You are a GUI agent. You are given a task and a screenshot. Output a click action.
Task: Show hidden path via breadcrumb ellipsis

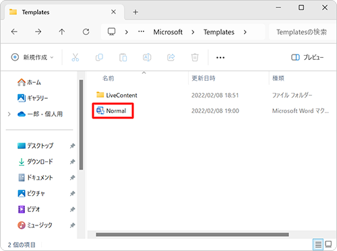141,32
